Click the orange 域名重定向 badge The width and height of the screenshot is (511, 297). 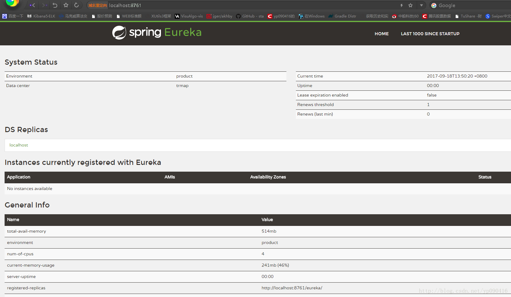click(x=98, y=6)
